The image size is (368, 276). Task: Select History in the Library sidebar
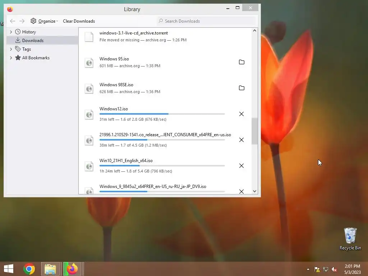(42, 32)
